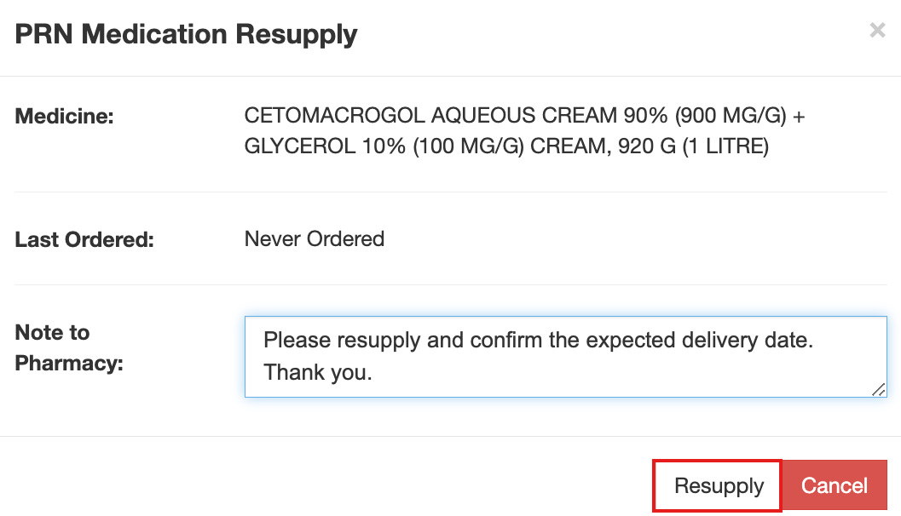Click the note text area resize handle
Viewport: 901px width, 516px height.
(878, 388)
